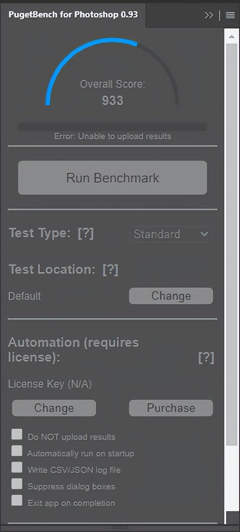Open the Test Type Standard dropdown
The height and width of the screenshot is (532, 240).
click(x=171, y=234)
